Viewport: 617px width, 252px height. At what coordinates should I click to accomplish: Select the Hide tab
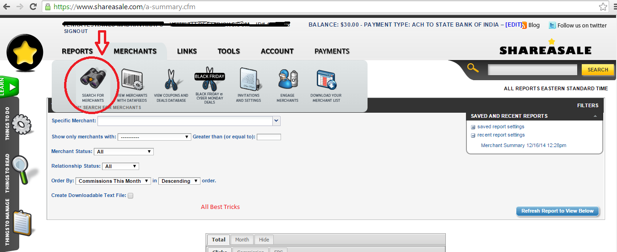[x=264, y=240]
